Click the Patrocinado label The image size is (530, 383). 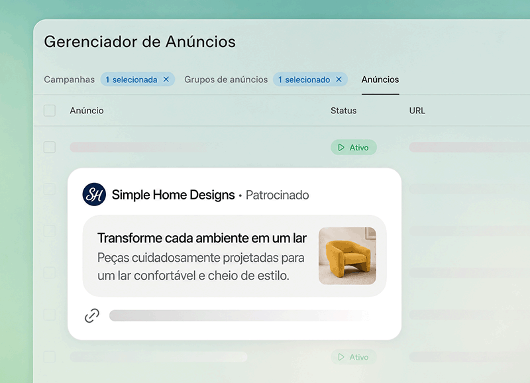coord(277,195)
